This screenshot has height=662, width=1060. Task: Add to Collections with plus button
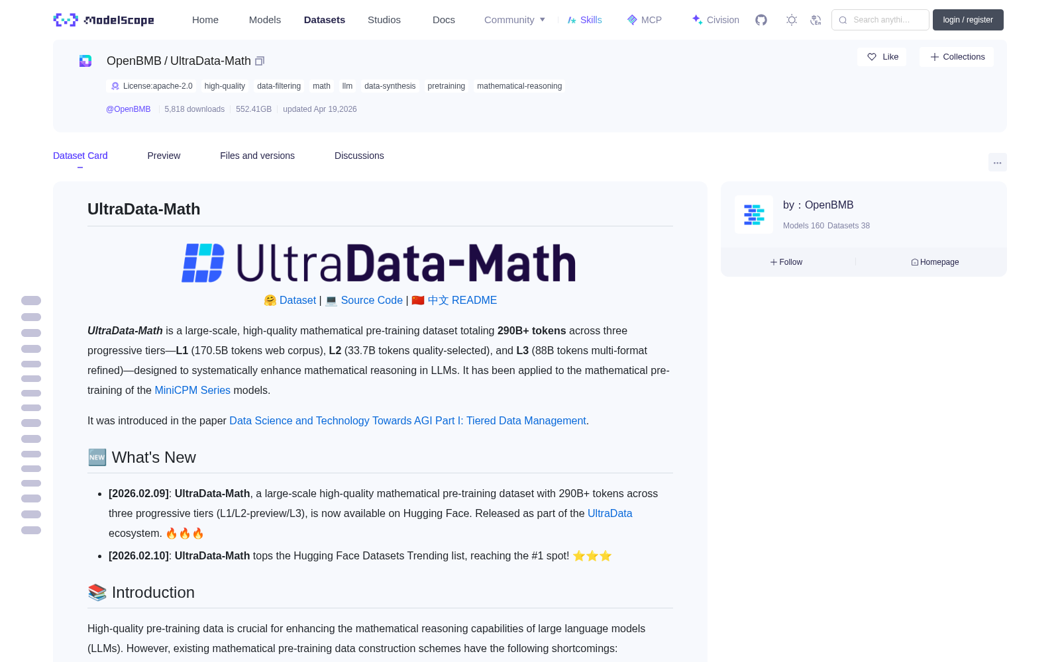(957, 57)
